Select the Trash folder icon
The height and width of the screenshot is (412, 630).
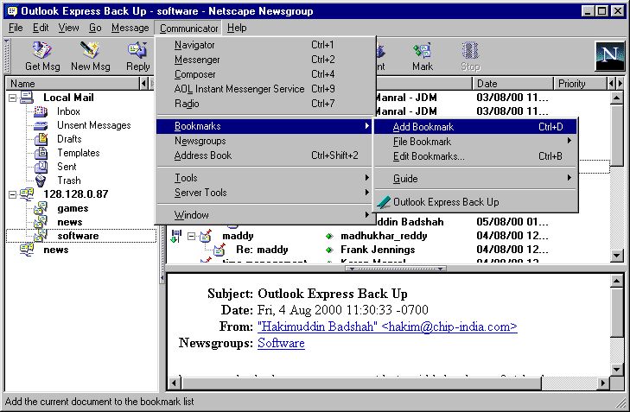(41, 181)
